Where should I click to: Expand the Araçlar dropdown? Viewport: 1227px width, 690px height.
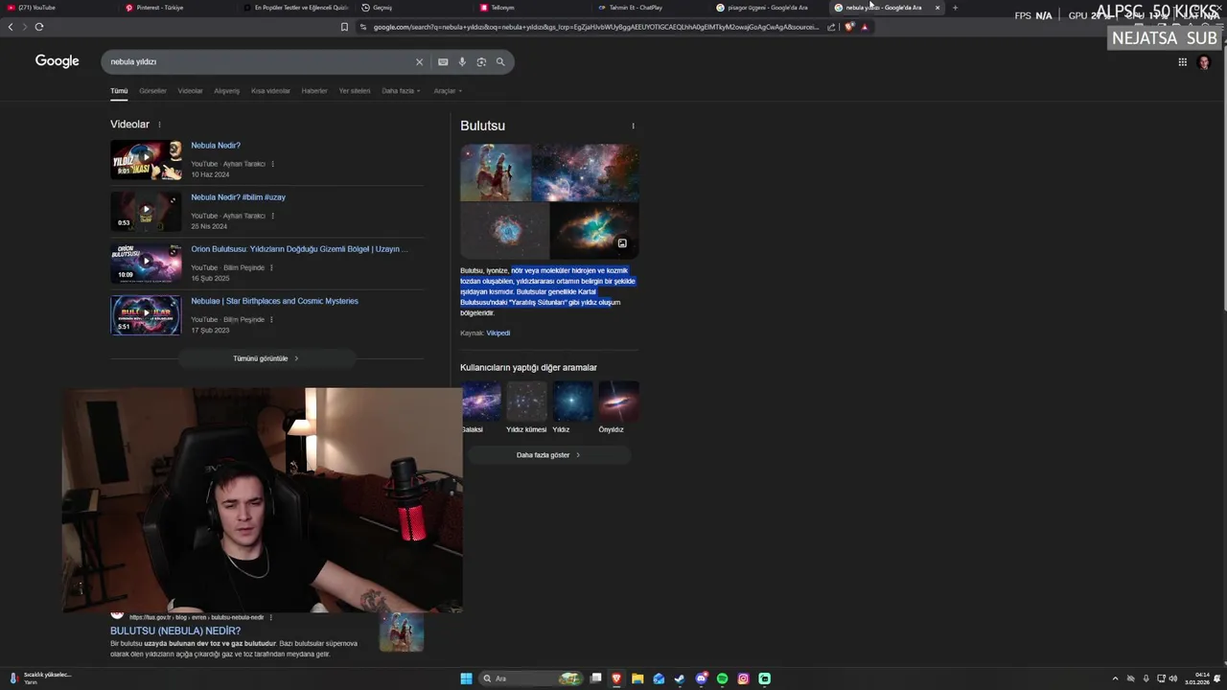tap(448, 91)
